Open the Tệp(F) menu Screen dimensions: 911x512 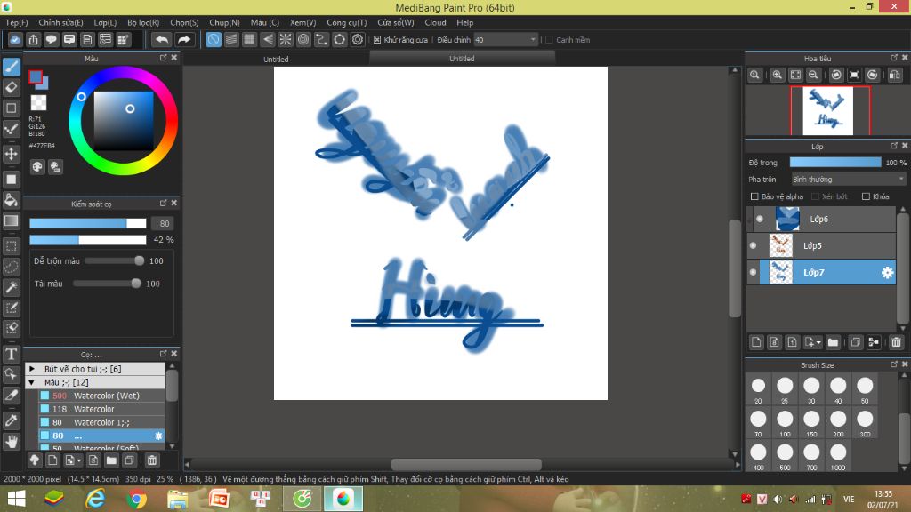[x=17, y=22]
